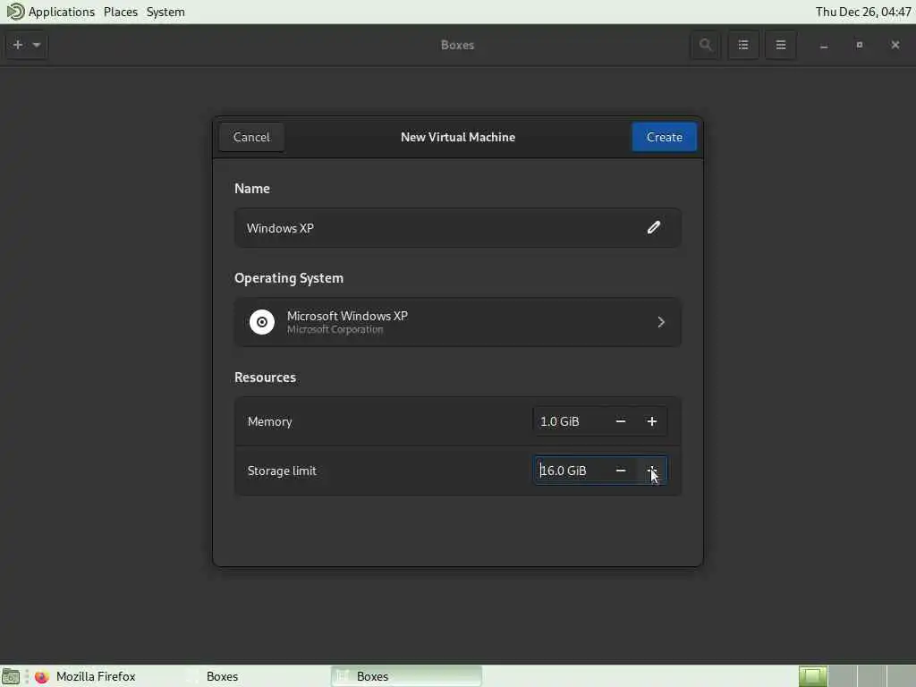This screenshot has width=916, height=687.
Task: Increase Memory with plus button
Action: point(652,421)
